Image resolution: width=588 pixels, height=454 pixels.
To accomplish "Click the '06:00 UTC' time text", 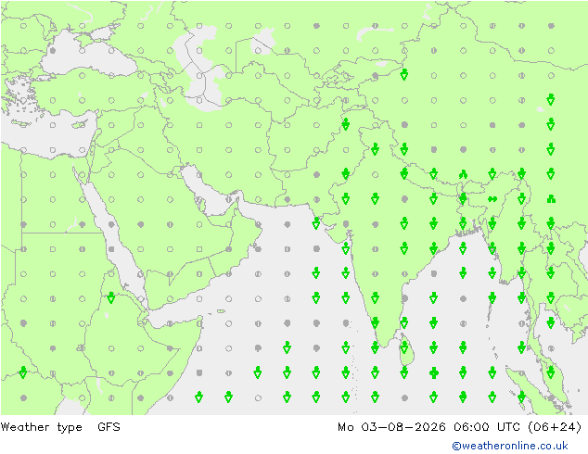I will click(487, 427).
